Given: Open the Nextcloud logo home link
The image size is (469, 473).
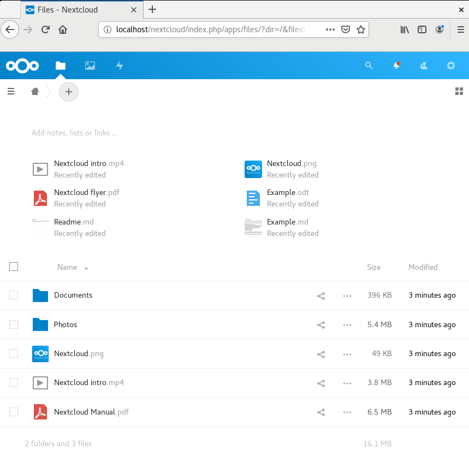Looking at the screenshot, I should click(22, 66).
